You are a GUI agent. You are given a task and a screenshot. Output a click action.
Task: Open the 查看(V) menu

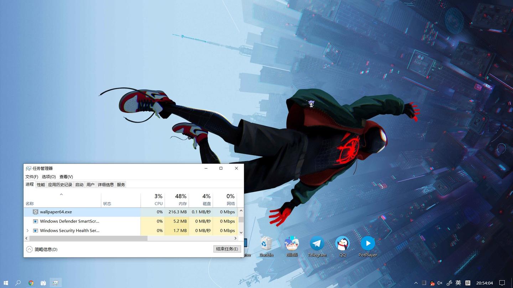66,177
